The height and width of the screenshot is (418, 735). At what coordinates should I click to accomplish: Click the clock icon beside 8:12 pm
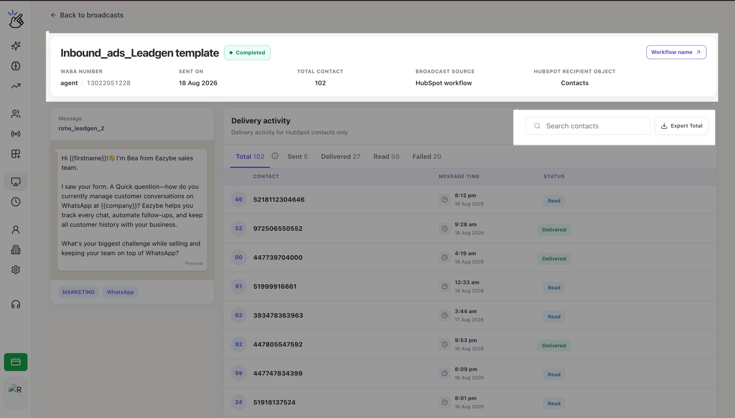[x=444, y=200]
